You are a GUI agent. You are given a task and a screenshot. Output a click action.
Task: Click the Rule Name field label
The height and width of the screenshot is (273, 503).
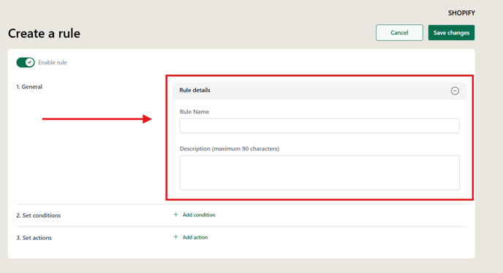tap(194, 112)
